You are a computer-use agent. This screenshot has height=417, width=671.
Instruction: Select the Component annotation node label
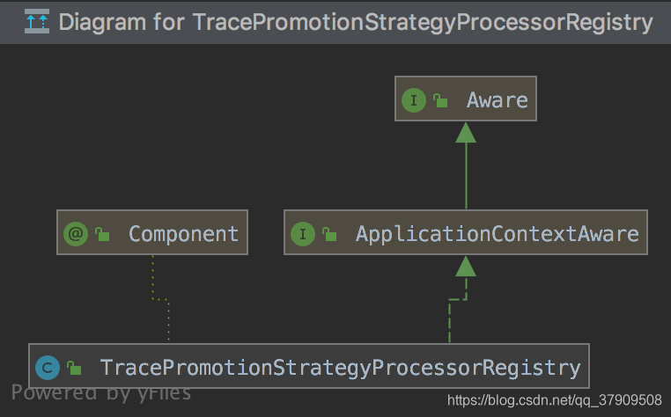(183, 234)
